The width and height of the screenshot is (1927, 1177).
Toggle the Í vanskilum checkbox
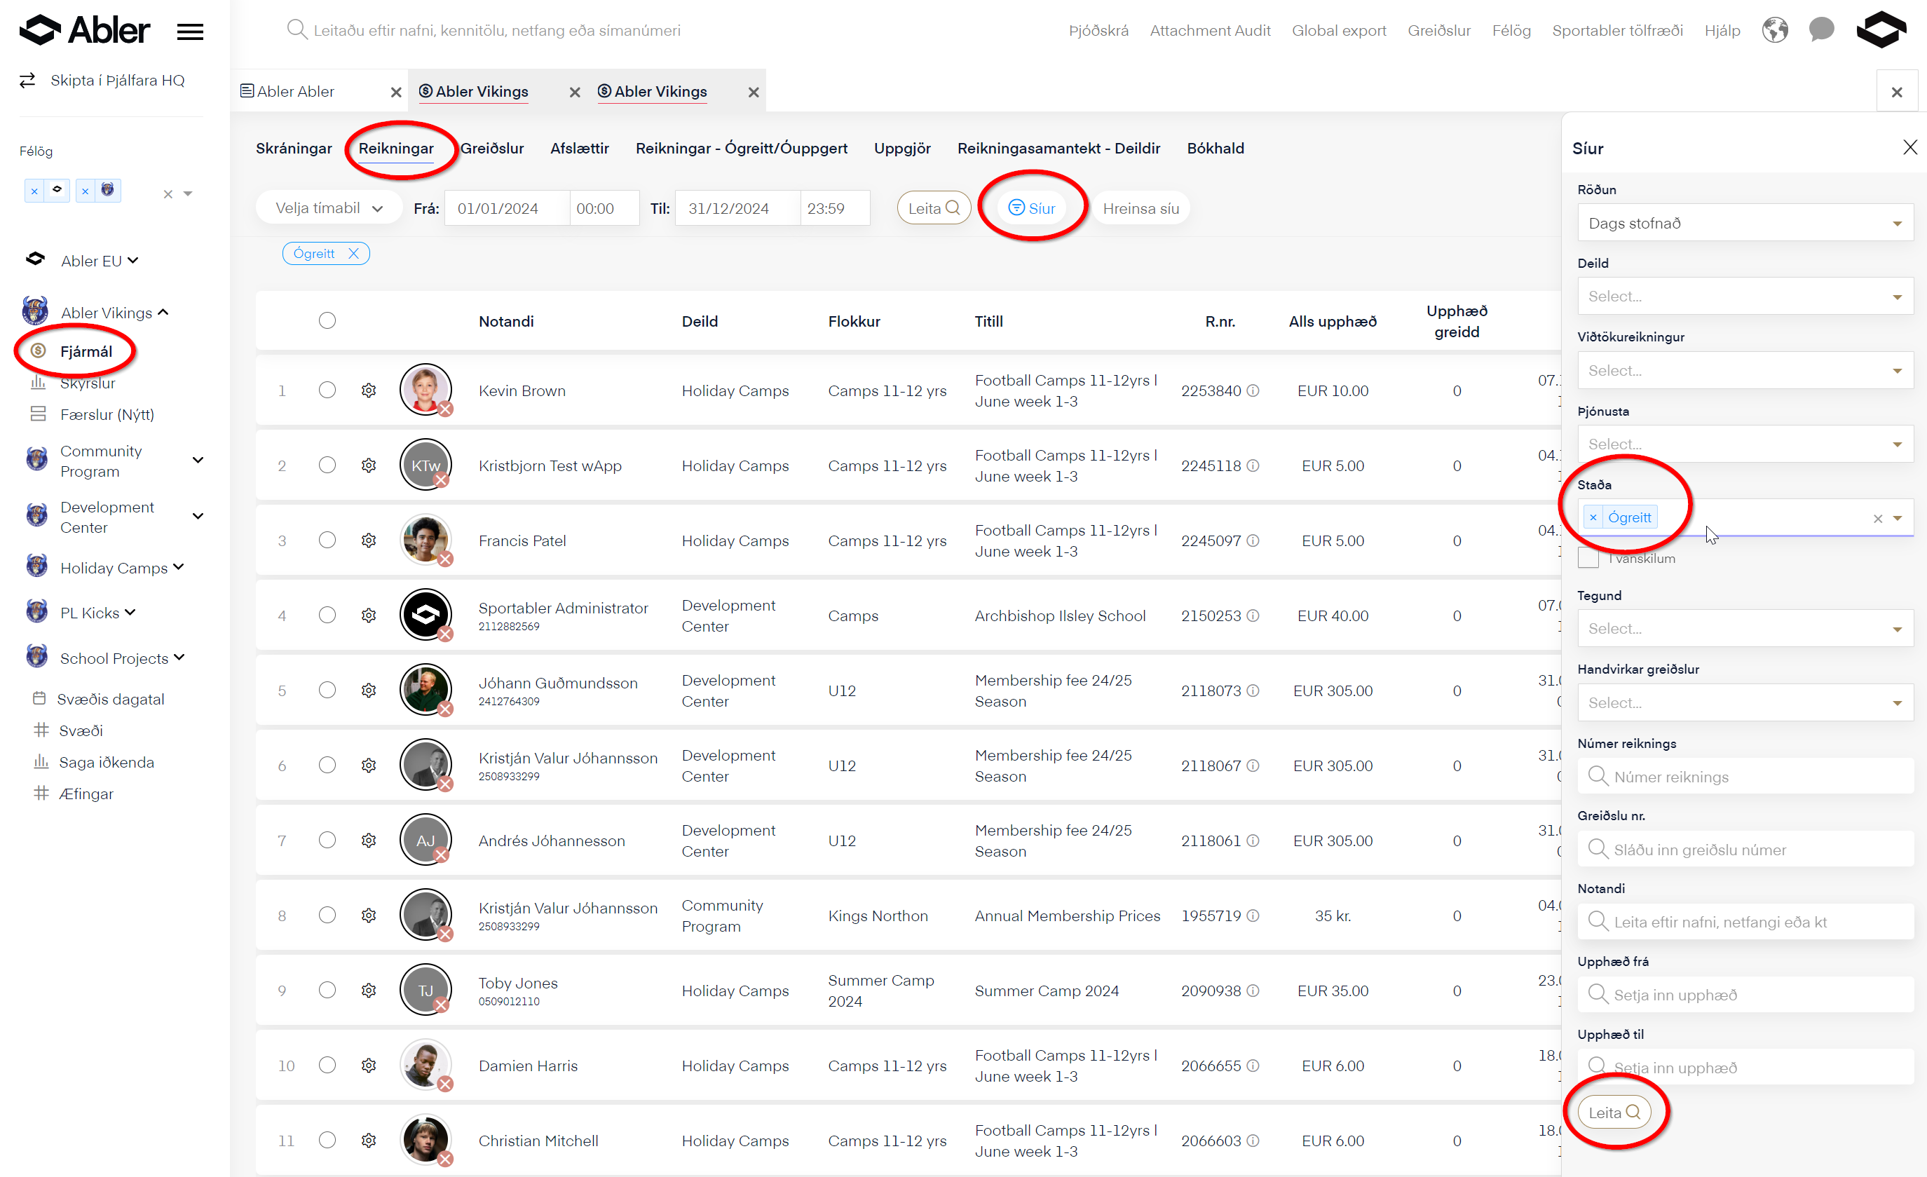pos(1588,559)
